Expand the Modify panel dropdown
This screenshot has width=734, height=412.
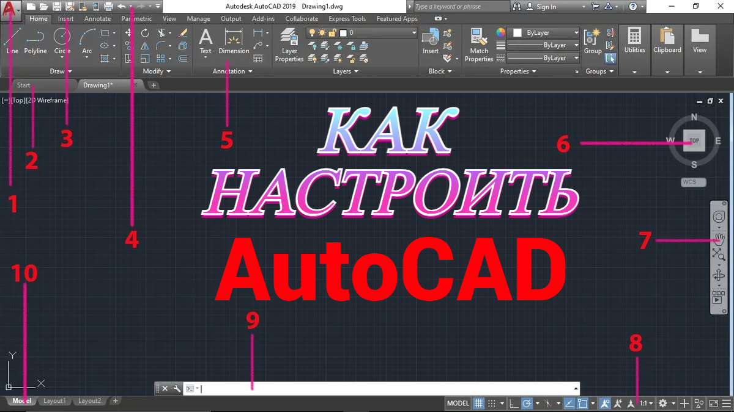[x=156, y=71]
